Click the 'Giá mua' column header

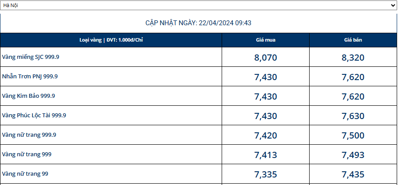pos(266,40)
